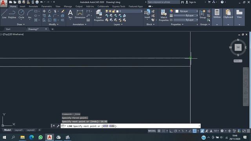Insert a Table annotation
Image resolution: width=251 pixels, height=141 pixels.
pyautogui.click(x=88, y=20)
